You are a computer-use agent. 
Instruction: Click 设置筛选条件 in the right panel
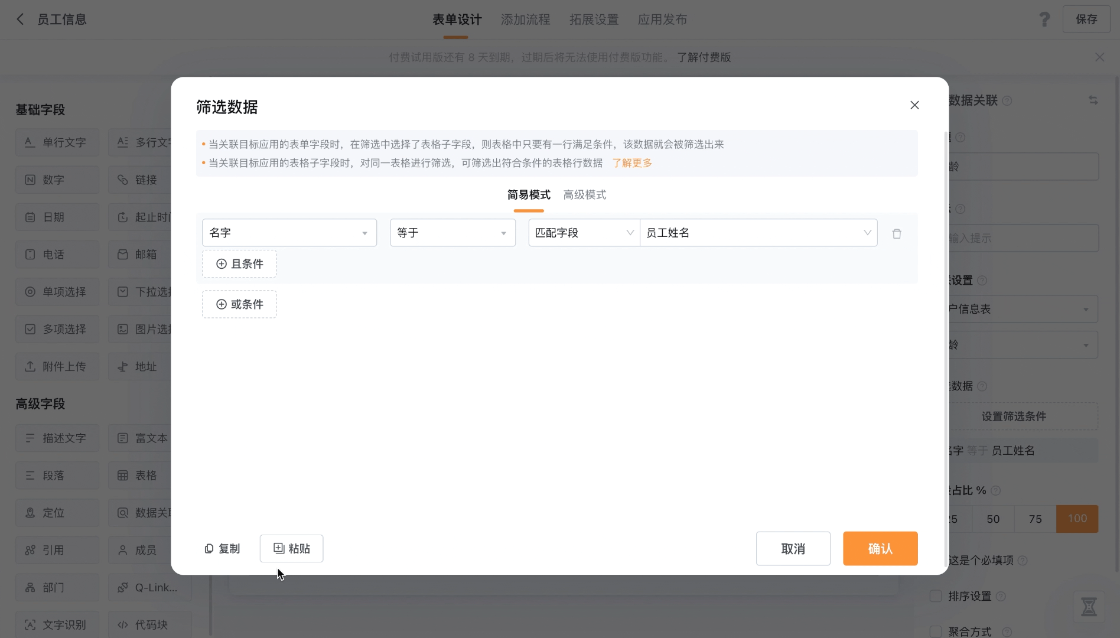[1023, 416]
